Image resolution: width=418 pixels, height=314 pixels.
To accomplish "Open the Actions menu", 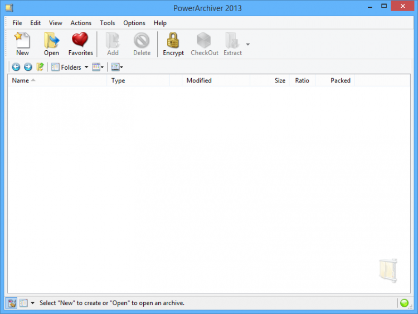I will click(81, 23).
